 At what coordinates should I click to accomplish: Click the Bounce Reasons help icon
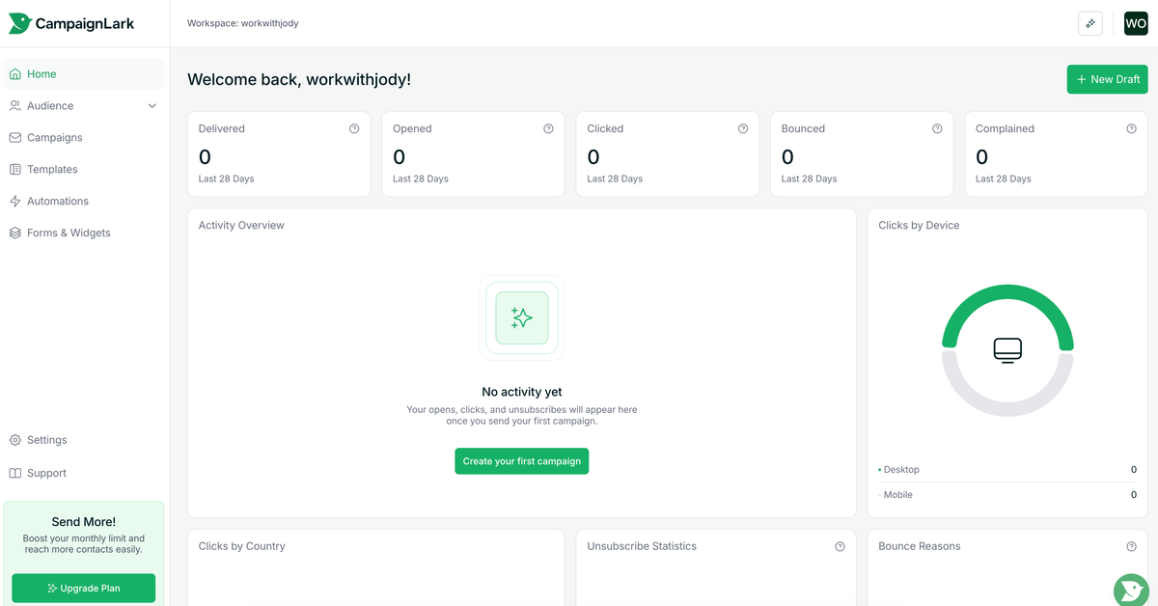click(x=1131, y=545)
